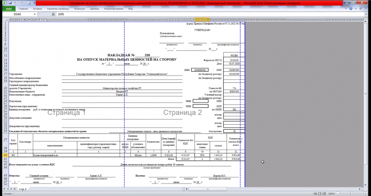The width and height of the screenshot is (371, 196).
Task: Click the zoom slider handle
Action: [x=352, y=193]
